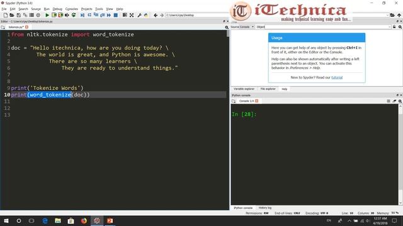Image resolution: width=403 pixels, height=226 pixels.
Task: Run the current cell icon
Action: tap(54, 15)
